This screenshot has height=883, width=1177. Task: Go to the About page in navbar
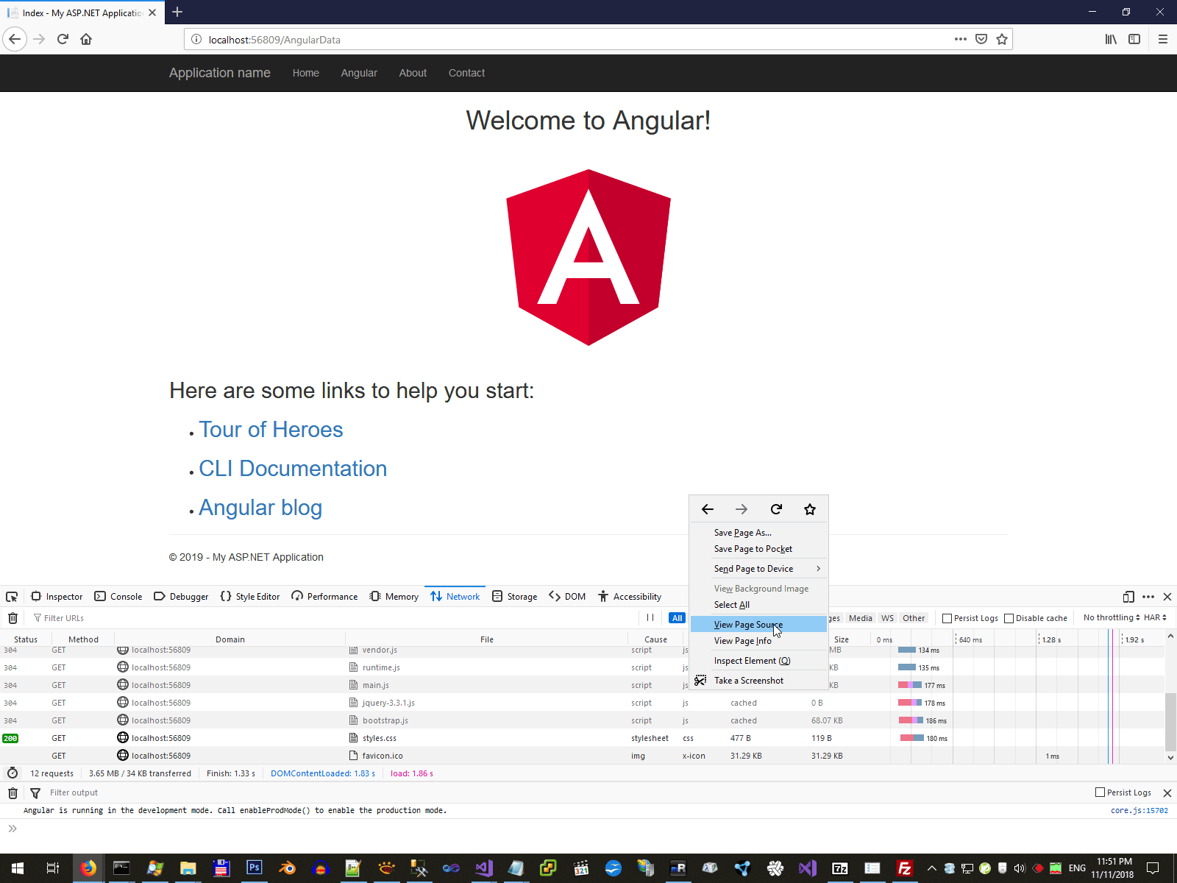tap(413, 73)
